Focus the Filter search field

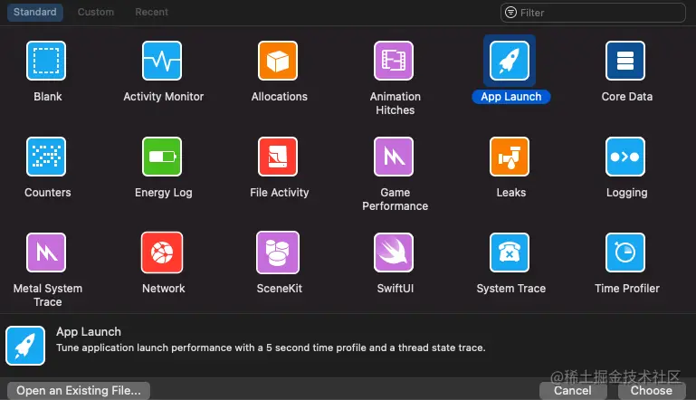tap(593, 13)
